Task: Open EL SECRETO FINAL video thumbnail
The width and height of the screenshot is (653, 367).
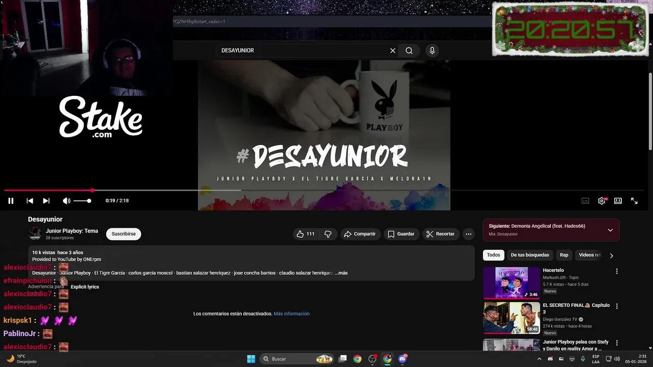Action: tap(511, 318)
